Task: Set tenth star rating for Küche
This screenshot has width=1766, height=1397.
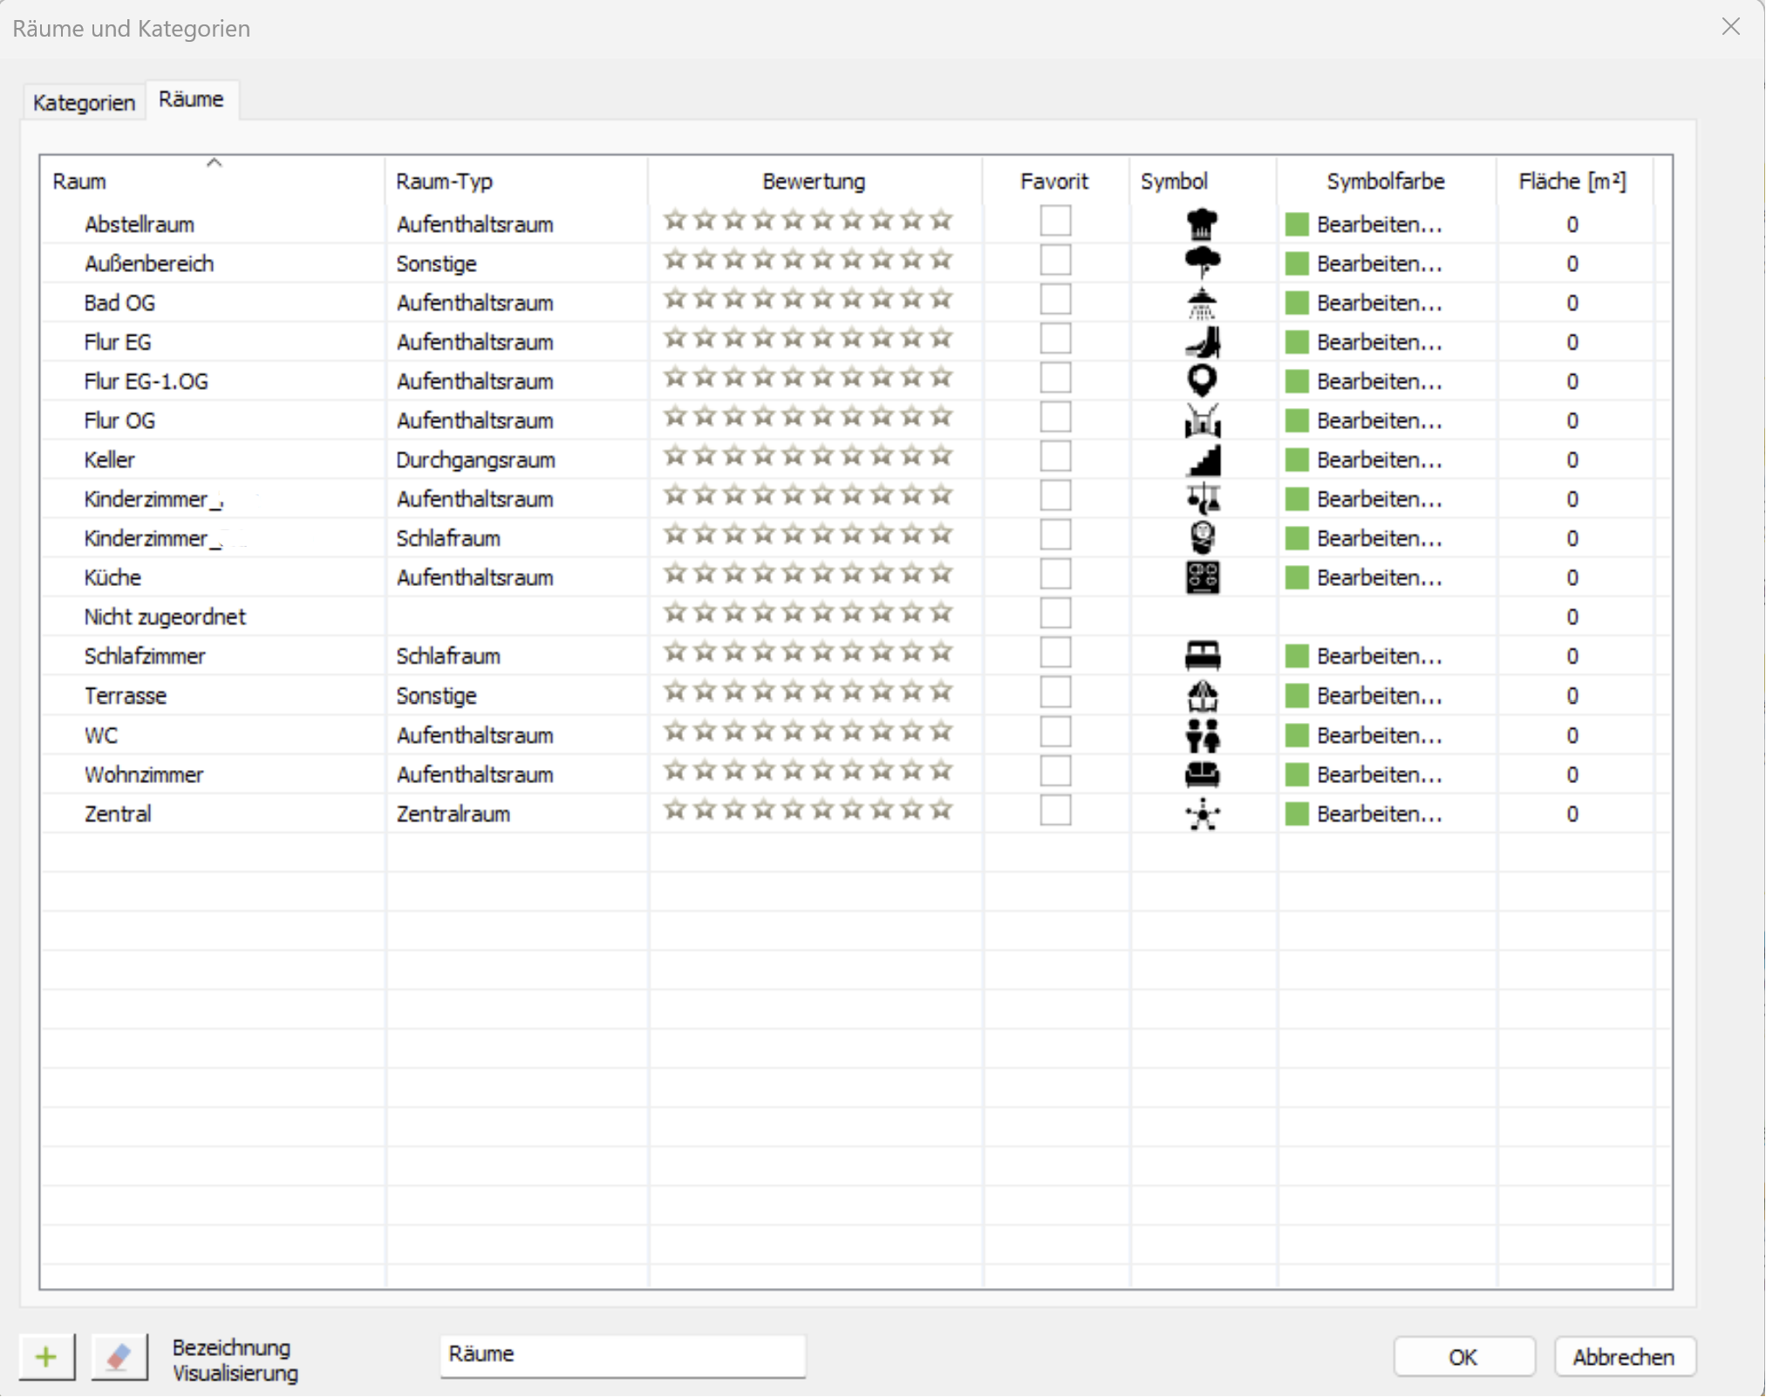Action: point(941,574)
